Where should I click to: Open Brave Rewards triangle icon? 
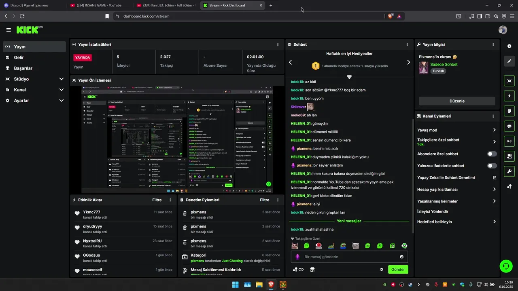[x=399, y=16]
